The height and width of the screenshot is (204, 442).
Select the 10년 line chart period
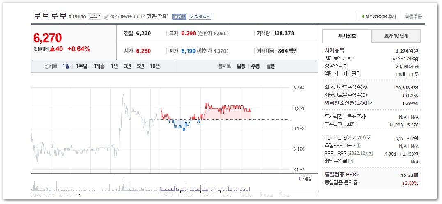tap(155, 66)
